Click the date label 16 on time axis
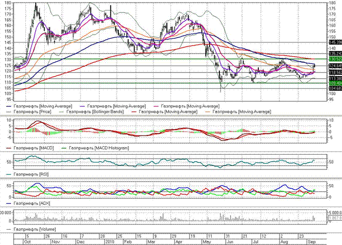 tap(65, 236)
